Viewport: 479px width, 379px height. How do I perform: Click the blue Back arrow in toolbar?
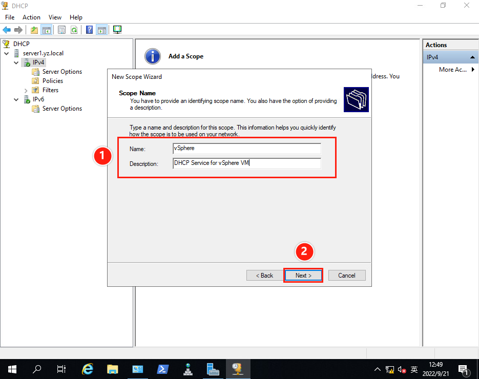(7, 30)
